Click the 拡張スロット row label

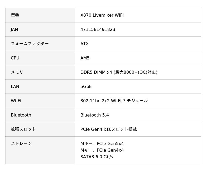(23, 129)
